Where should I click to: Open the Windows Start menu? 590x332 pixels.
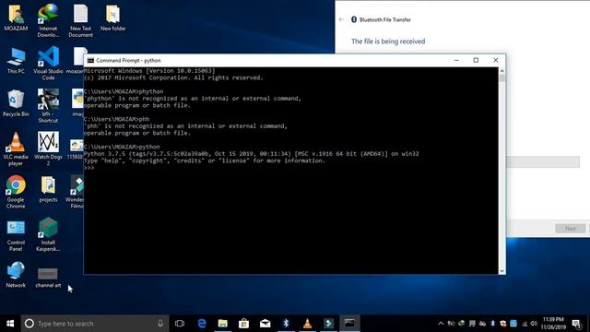tap(10, 324)
